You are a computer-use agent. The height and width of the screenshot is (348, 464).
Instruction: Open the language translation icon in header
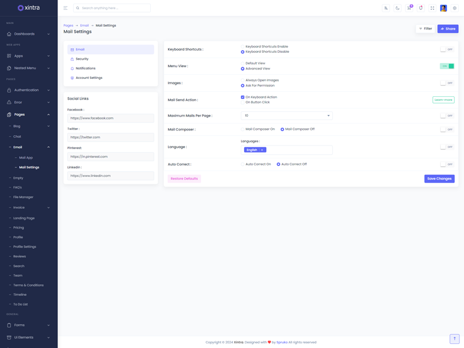[386, 8]
